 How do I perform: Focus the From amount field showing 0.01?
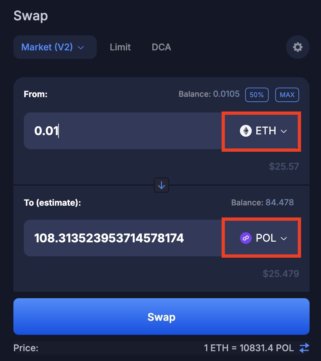[123, 131]
